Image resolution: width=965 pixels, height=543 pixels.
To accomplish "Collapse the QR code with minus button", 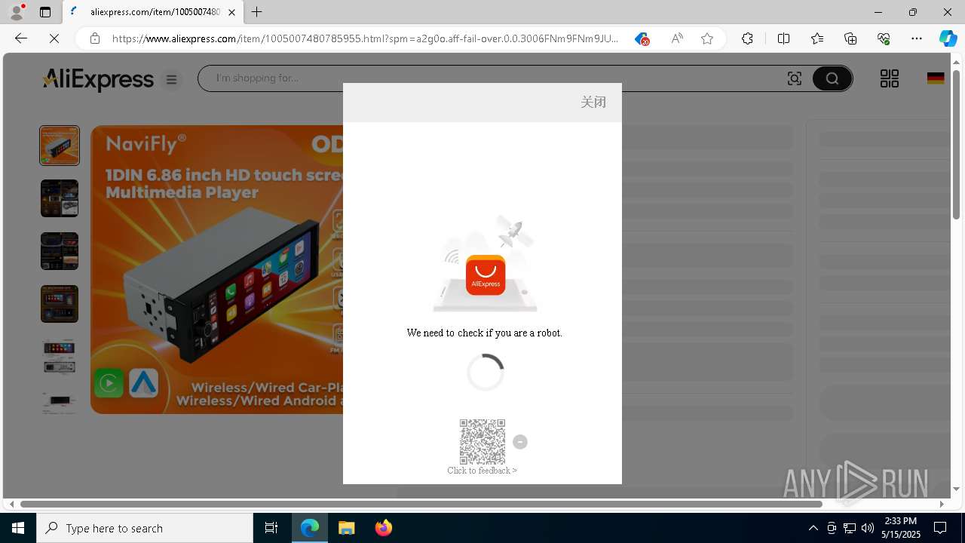I will point(520,442).
